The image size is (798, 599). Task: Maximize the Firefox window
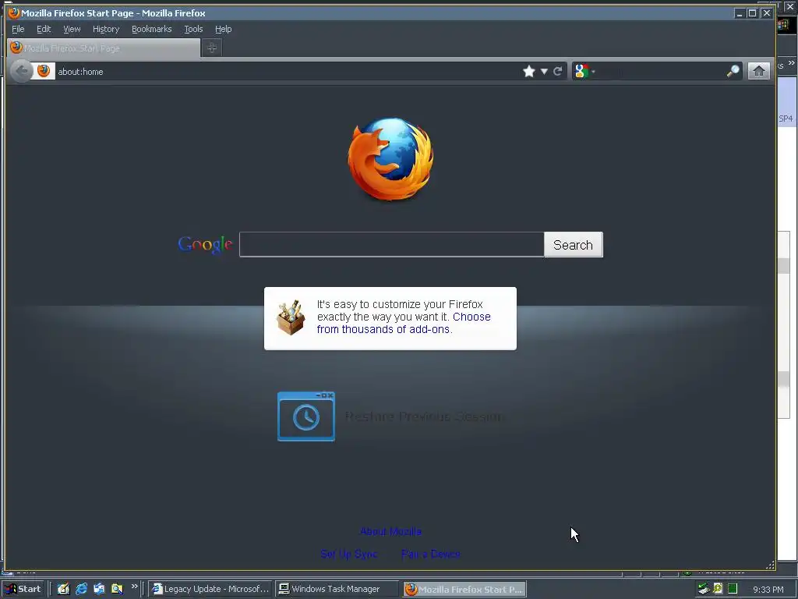coord(753,13)
